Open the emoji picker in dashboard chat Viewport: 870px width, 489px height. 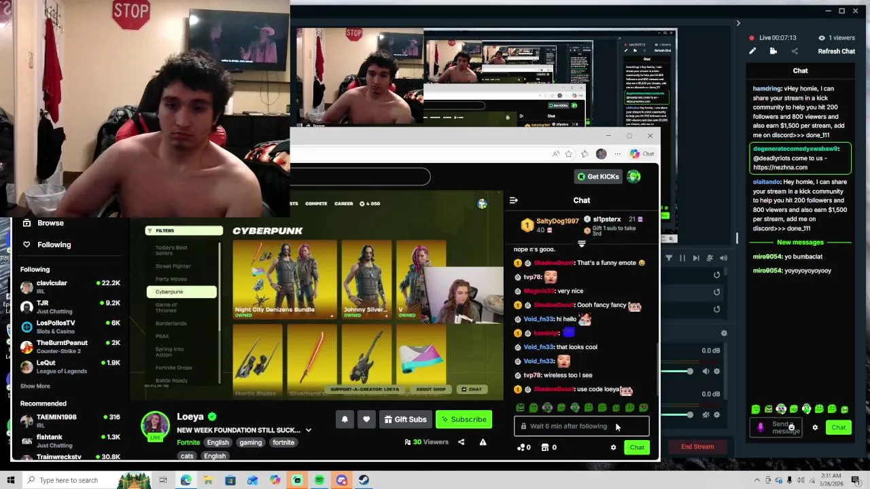tap(791, 427)
